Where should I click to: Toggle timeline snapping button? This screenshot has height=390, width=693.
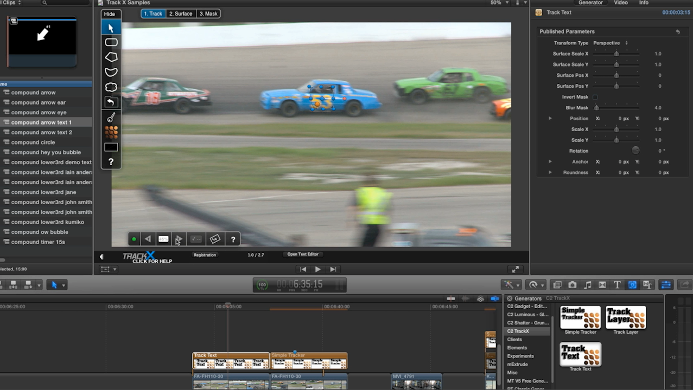[x=494, y=298]
